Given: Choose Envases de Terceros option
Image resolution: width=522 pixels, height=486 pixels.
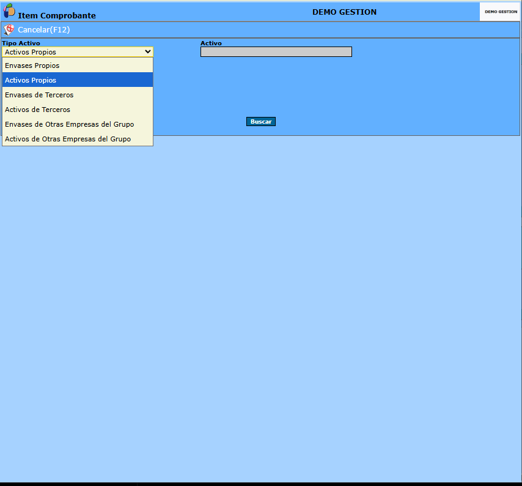Looking at the screenshot, I should click(78, 95).
